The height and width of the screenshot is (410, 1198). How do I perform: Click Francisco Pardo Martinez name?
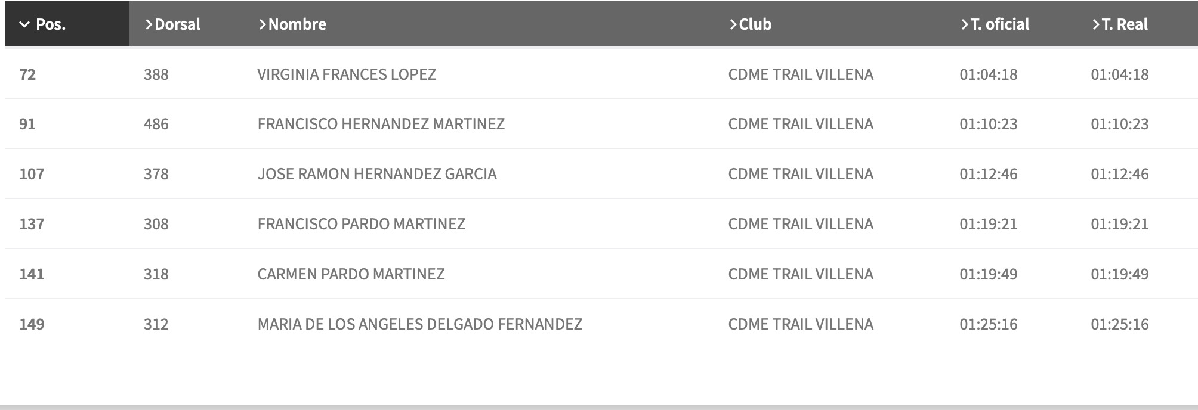pyautogui.click(x=361, y=224)
